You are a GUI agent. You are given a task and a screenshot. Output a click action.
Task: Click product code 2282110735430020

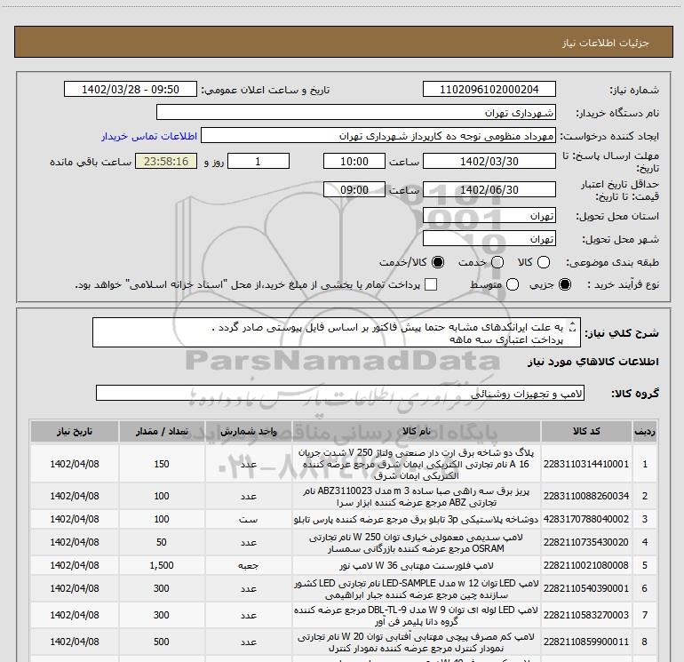pyautogui.click(x=586, y=542)
